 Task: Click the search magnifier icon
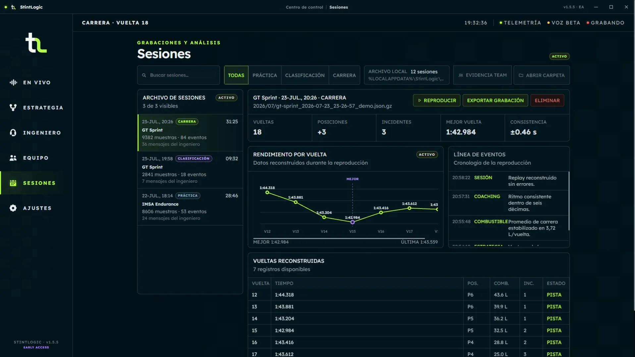[x=144, y=75]
